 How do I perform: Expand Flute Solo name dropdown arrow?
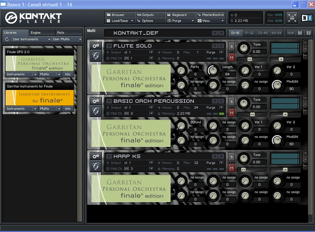point(109,46)
